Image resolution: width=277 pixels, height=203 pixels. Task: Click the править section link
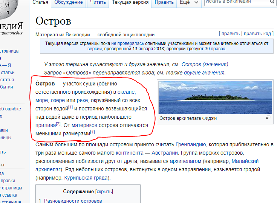click(231, 34)
